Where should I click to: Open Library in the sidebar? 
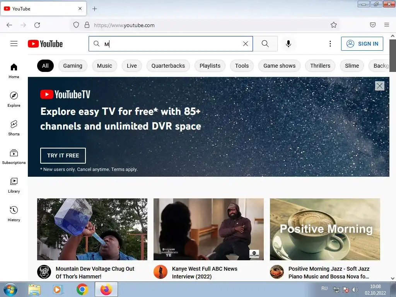[14, 185]
